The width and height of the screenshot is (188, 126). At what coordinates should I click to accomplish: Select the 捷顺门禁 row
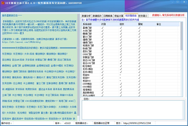coord(131,39)
